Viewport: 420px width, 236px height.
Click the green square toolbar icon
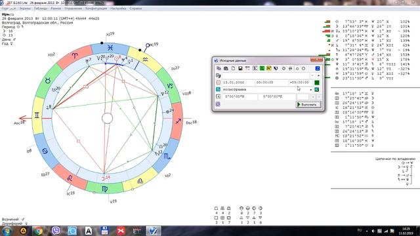(262, 68)
